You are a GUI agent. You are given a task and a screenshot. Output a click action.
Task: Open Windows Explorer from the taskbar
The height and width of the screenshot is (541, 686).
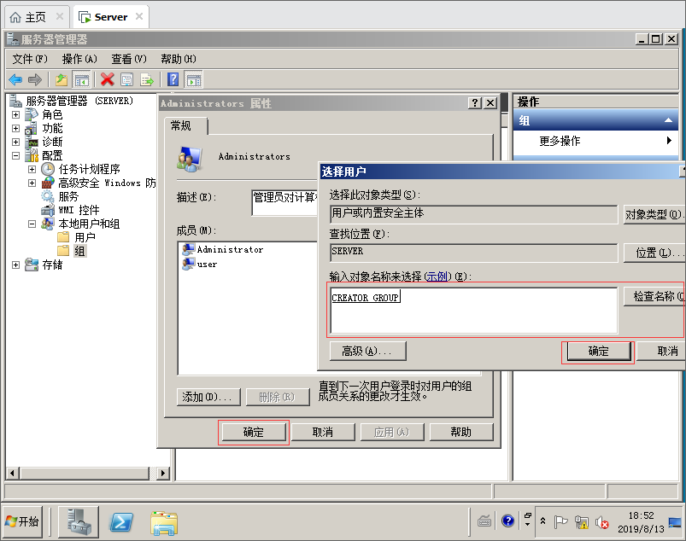(x=164, y=521)
